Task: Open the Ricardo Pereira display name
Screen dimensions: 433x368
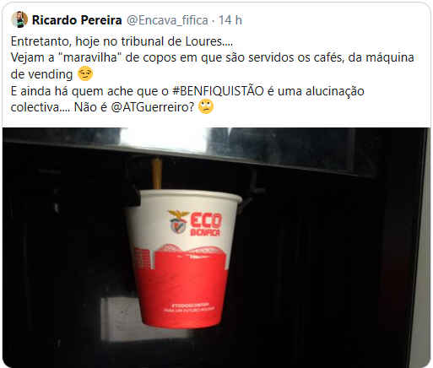Action: pyautogui.click(x=77, y=20)
